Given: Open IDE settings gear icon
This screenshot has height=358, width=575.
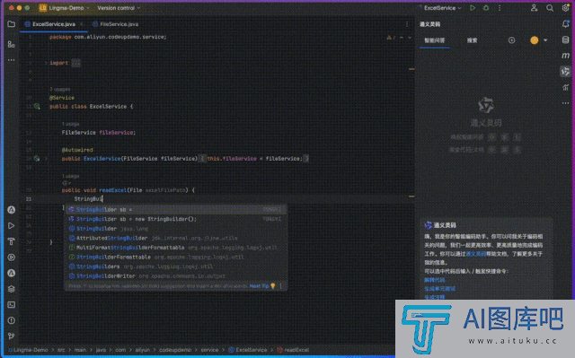Looking at the screenshot, I should click(x=565, y=8).
